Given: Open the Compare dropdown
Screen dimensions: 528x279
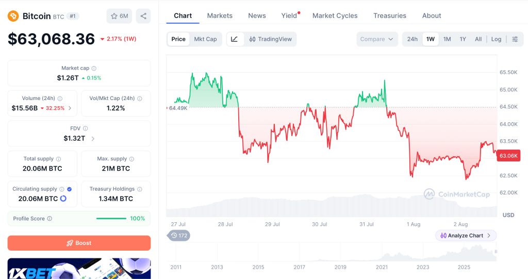Looking at the screenshot, I should click(377, 39).
